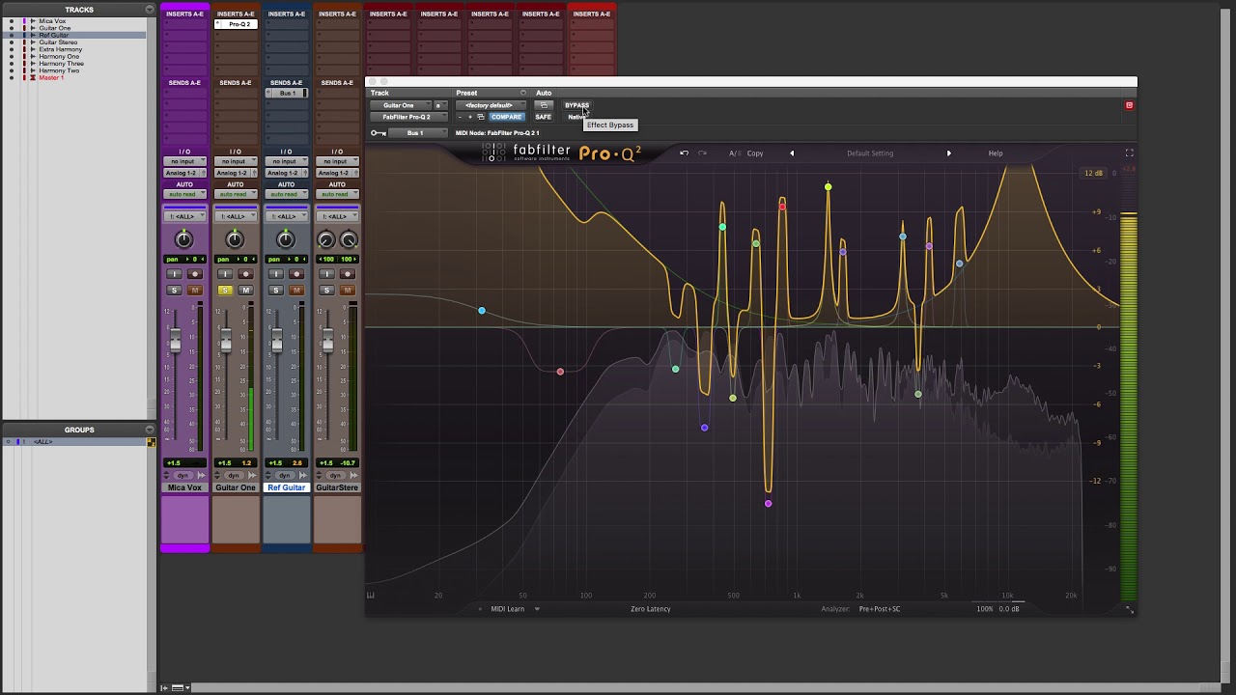
Task: Go to the previous preset with left arrow
Action: click(792, 153)
